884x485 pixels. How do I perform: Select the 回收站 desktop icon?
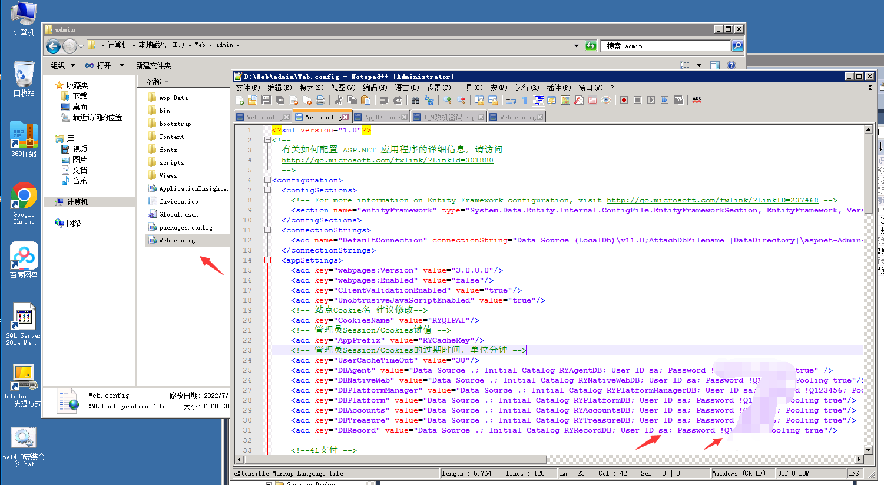[x=24, y=79]
